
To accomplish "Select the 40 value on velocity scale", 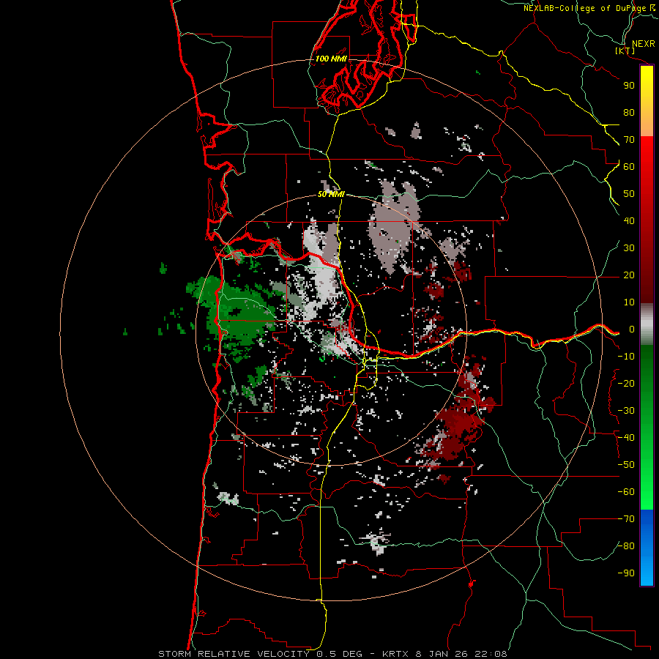I will [x=629, y=221].
